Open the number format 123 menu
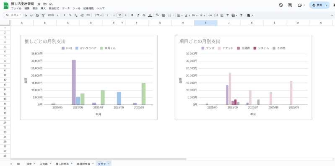 (88, 16)
